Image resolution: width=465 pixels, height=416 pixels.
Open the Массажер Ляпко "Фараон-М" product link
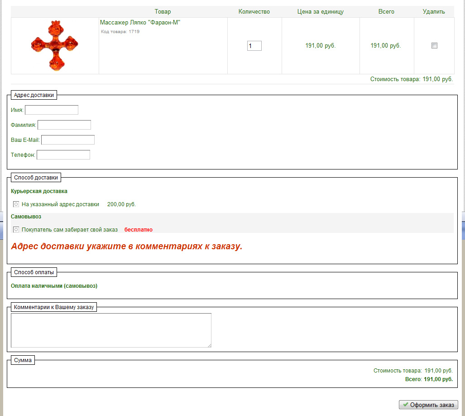point(140,23)
